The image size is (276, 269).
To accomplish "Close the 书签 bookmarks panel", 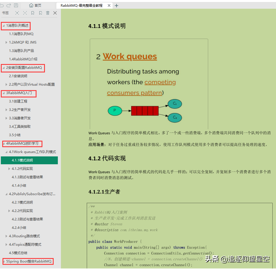I will point(55,13).
